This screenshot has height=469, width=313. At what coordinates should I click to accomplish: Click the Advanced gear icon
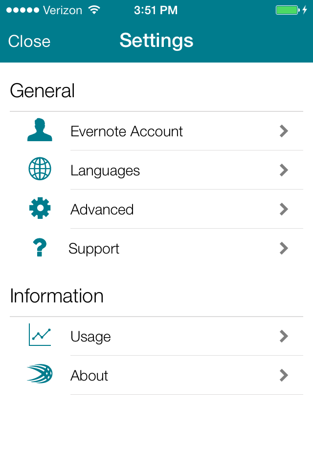pyautogui.click(x=40, y=209)
